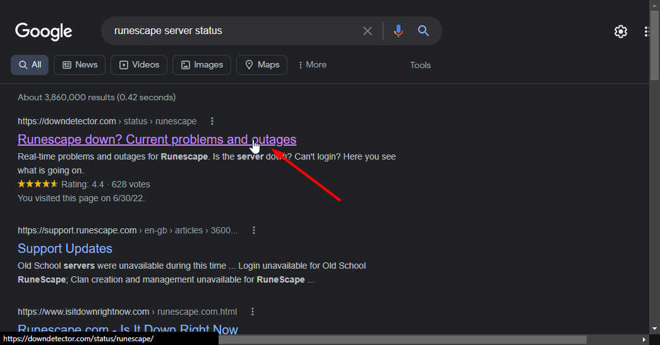Screen dimensions: 660x345
Task: Click the Rating: 4.4 · 628 votes text
Action: [x=105, y=184]
